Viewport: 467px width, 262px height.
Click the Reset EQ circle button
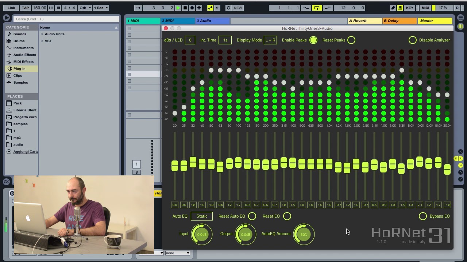(287, 216)
